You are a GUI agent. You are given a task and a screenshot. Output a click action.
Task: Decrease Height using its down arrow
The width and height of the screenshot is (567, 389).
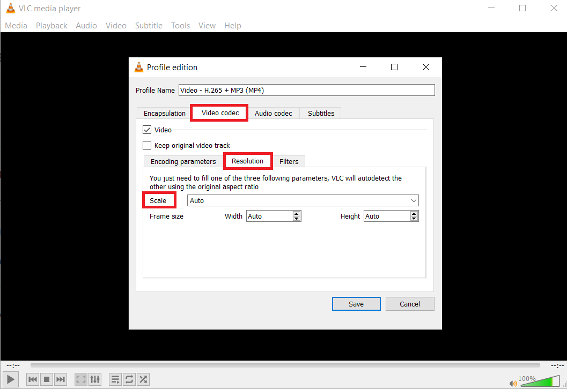point(414,218)
